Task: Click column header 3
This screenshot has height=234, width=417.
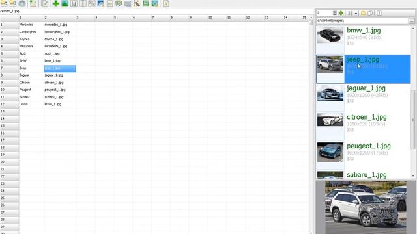Action: (x=85, y=18)
